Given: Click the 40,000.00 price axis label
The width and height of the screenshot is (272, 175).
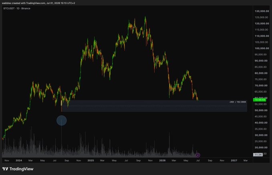Looking at the screenshot, I should [x=262, y=123].
